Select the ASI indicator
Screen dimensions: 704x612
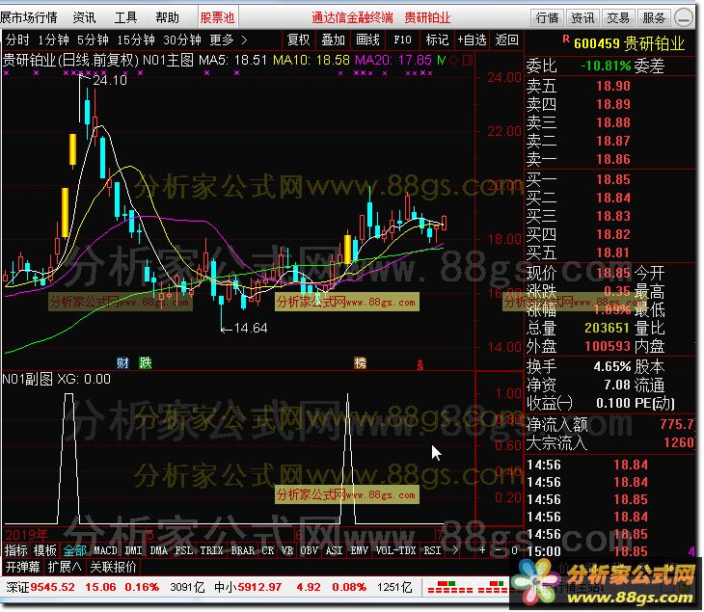click(334, 550)
